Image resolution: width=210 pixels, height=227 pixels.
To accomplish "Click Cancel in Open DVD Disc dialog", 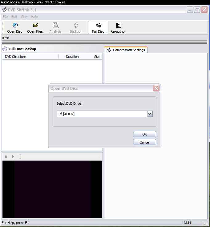I will coord(145,142).
